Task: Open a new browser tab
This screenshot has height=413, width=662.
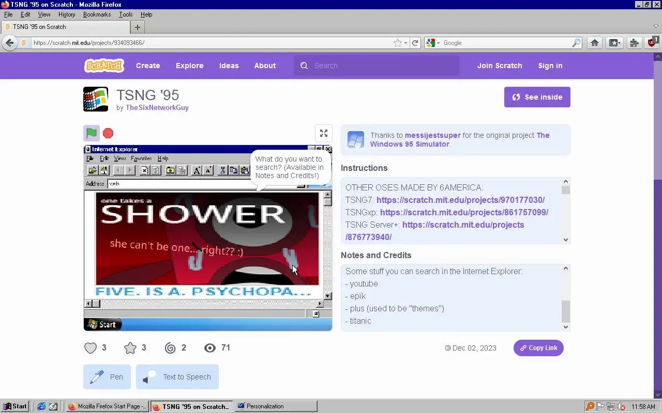Action: click(138, 27)
